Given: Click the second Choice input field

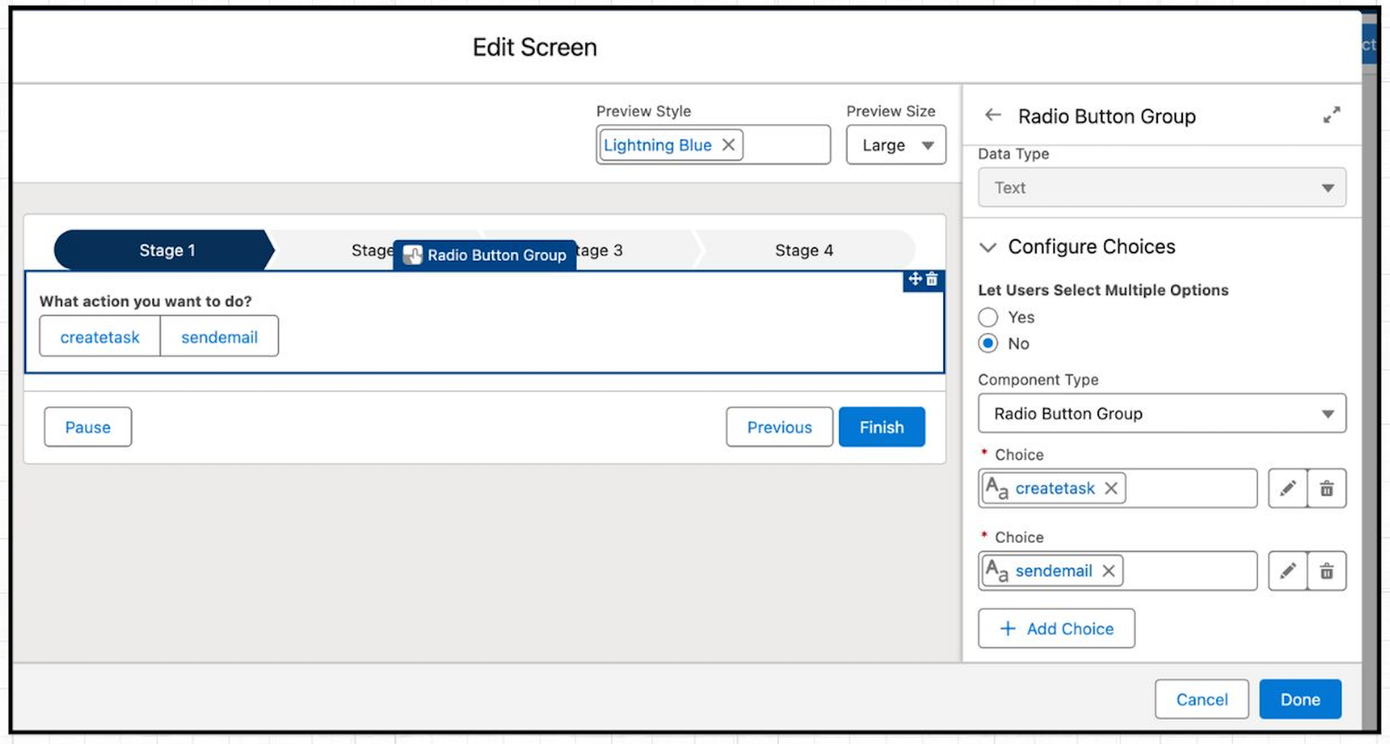Looking at the screenshot, I should coord(1117,571).
